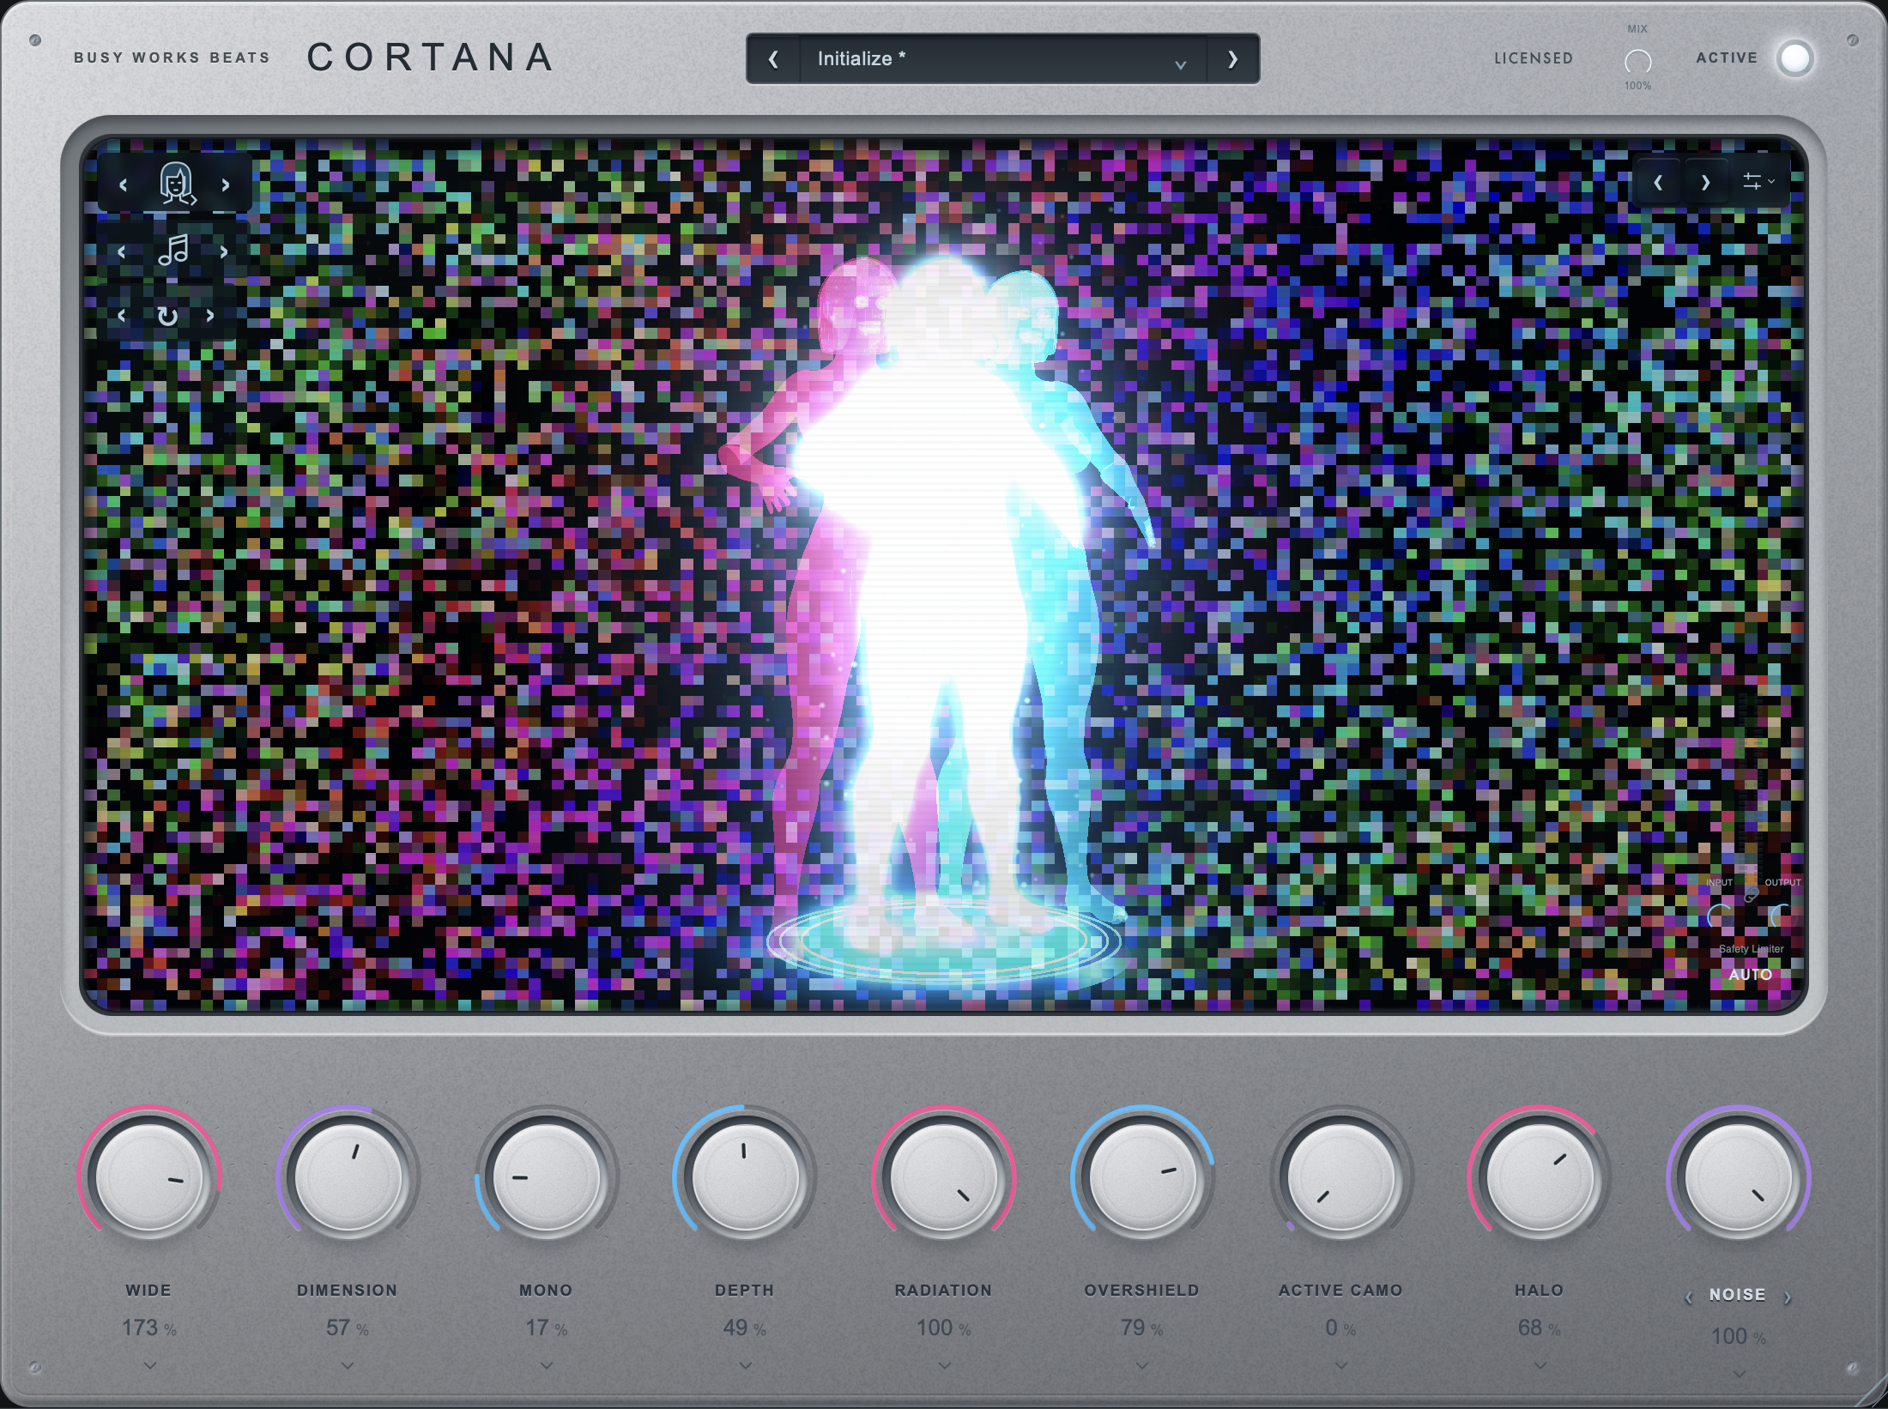Click the OVERSHIELD knob
This screenshot has width=1888, height=1409.
[1142, 1178]
